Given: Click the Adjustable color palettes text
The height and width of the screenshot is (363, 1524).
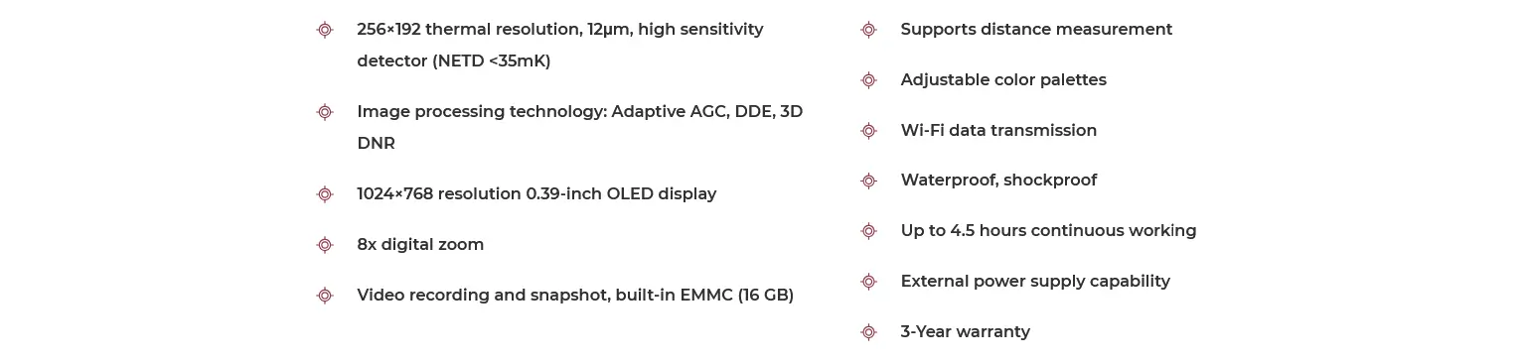Looking at the screenshot, I should click(1003, 80).
